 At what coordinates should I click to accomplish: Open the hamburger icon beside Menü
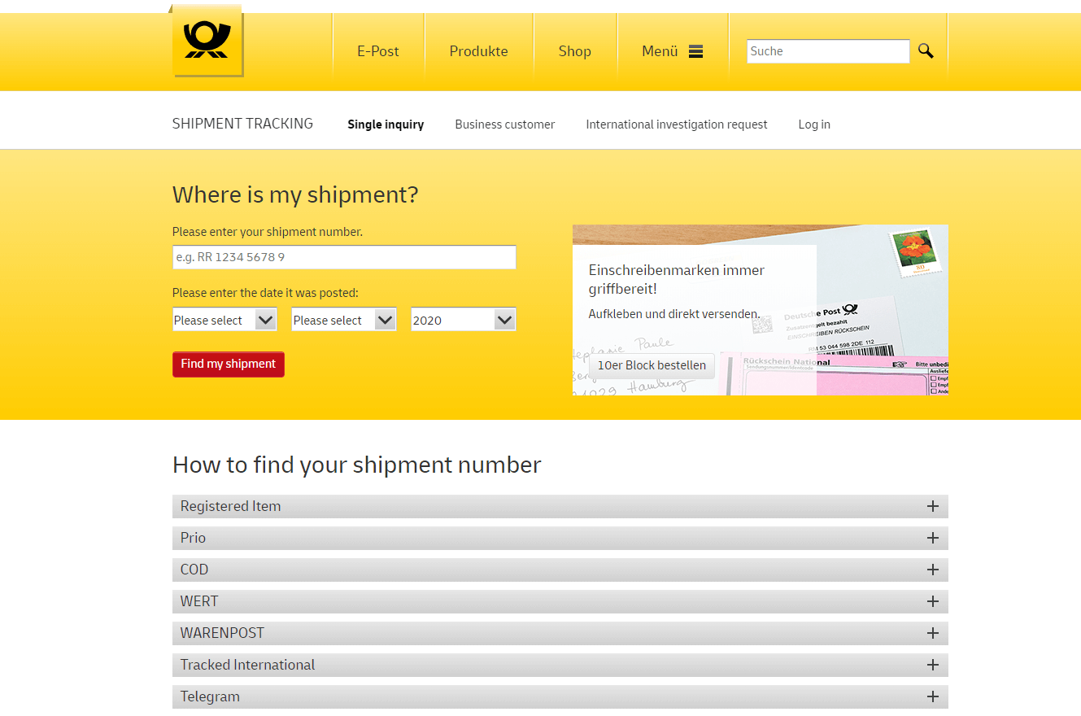click(695, 50)
